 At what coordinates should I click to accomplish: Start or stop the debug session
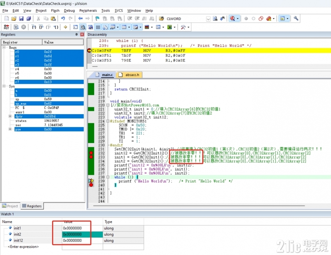(232, 18)
